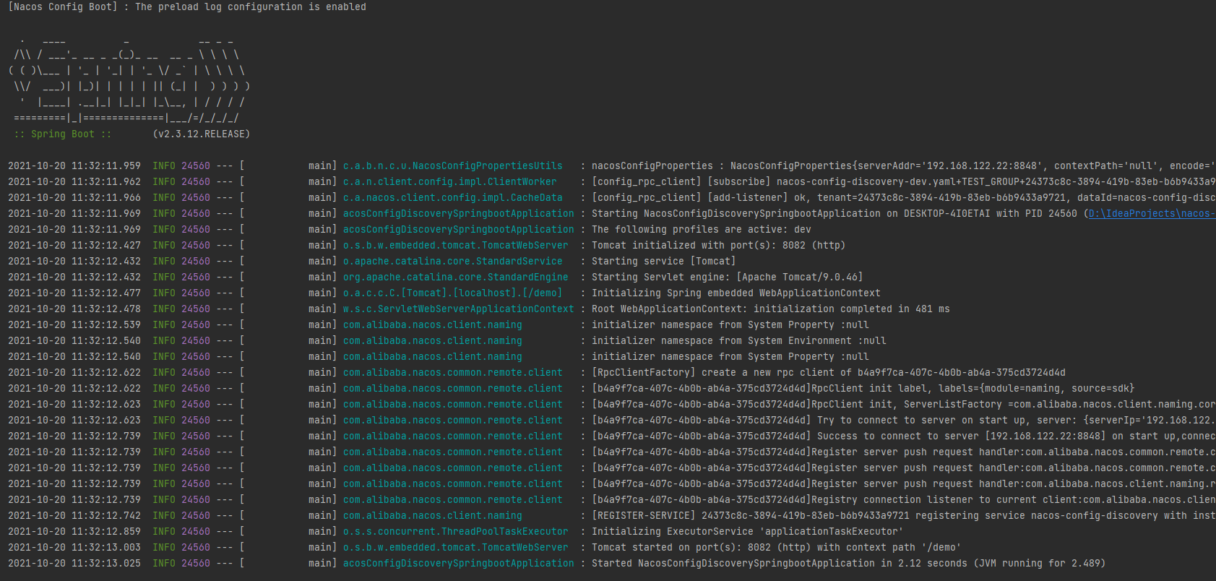Click '[config_rpc_client] [subscribe]' message
This screenshot has width=1216, height=581.
coord(904,181)
